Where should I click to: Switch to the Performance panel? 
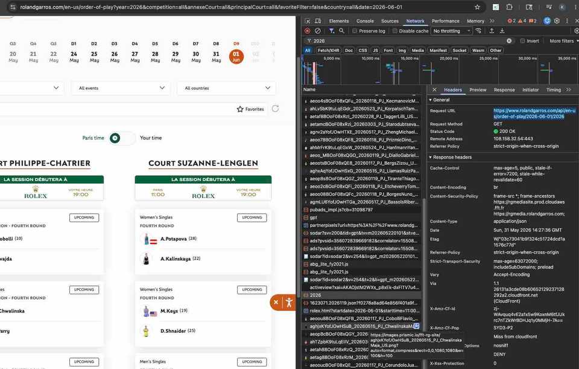(x=445, y=21)
